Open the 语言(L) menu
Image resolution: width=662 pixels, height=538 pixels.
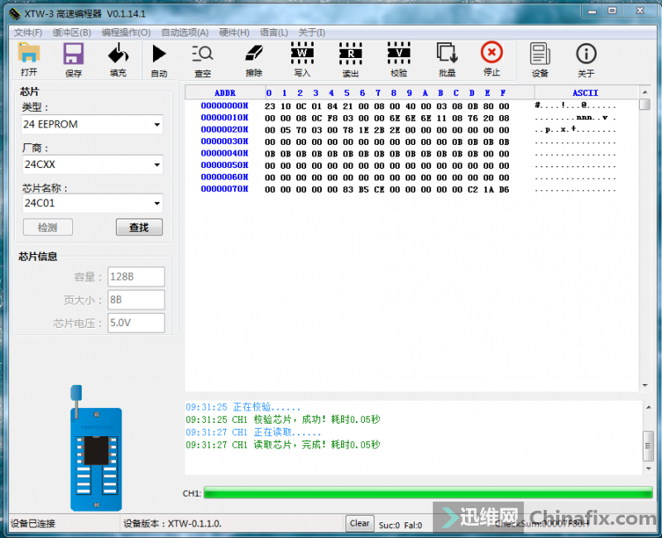273,32
